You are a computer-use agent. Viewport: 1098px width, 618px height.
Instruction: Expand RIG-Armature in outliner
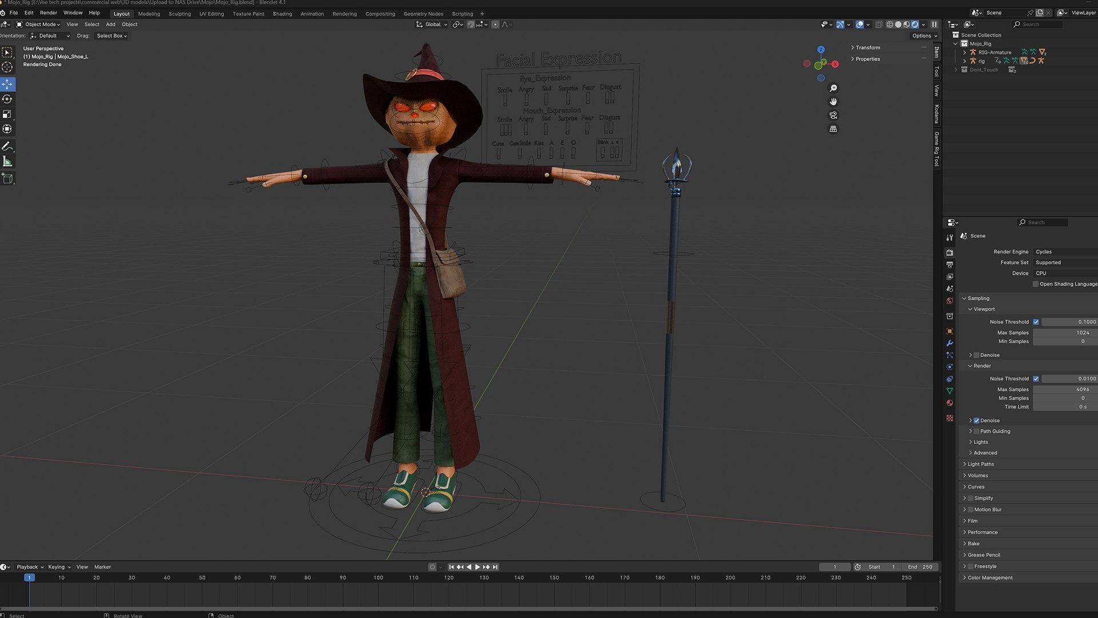[x=964, y=53]
